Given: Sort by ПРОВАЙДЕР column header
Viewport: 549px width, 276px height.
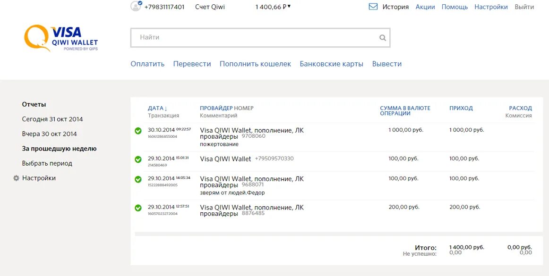Looking at the screenshot, I should (216, 108).
